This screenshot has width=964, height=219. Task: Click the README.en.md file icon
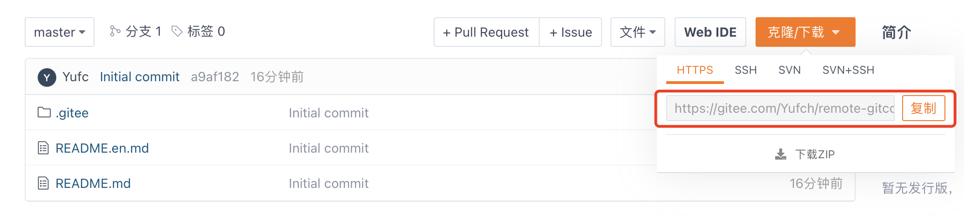click(x=43, y=148)
